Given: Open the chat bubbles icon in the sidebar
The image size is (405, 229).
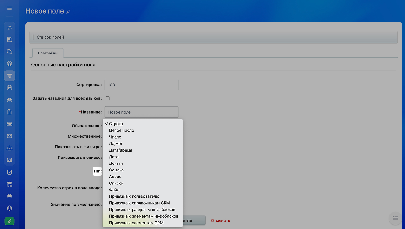Looking at the screenshot, I should coord(9,52).
